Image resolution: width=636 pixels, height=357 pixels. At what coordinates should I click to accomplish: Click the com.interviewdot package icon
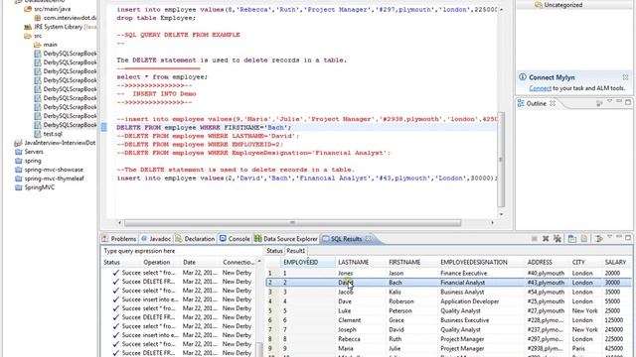[38, 18]
